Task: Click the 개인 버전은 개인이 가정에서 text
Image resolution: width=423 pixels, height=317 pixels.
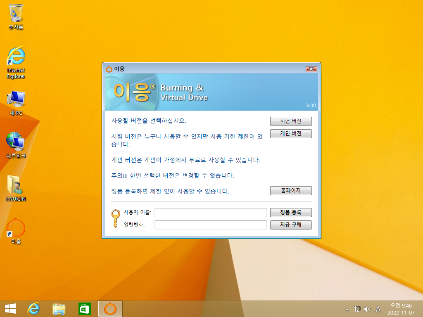Action: [x=185, y=160]
